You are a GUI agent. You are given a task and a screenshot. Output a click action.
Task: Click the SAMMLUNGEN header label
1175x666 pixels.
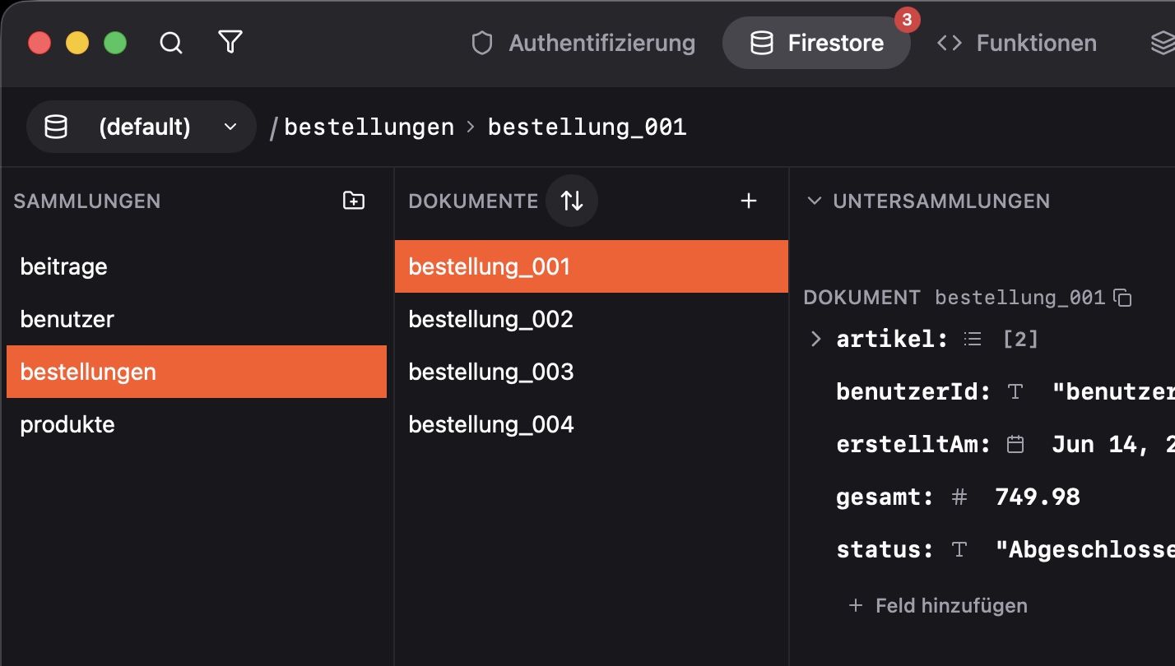click(x=87, y=201)
